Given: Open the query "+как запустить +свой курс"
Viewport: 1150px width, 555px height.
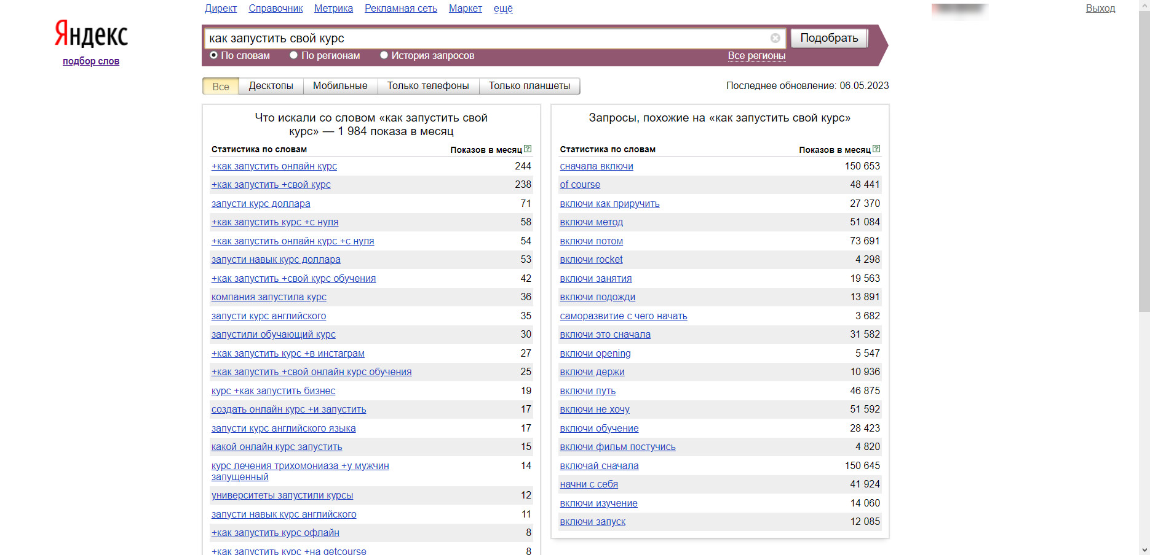Looking at the screenshot, I should click(x=271, y=185).
